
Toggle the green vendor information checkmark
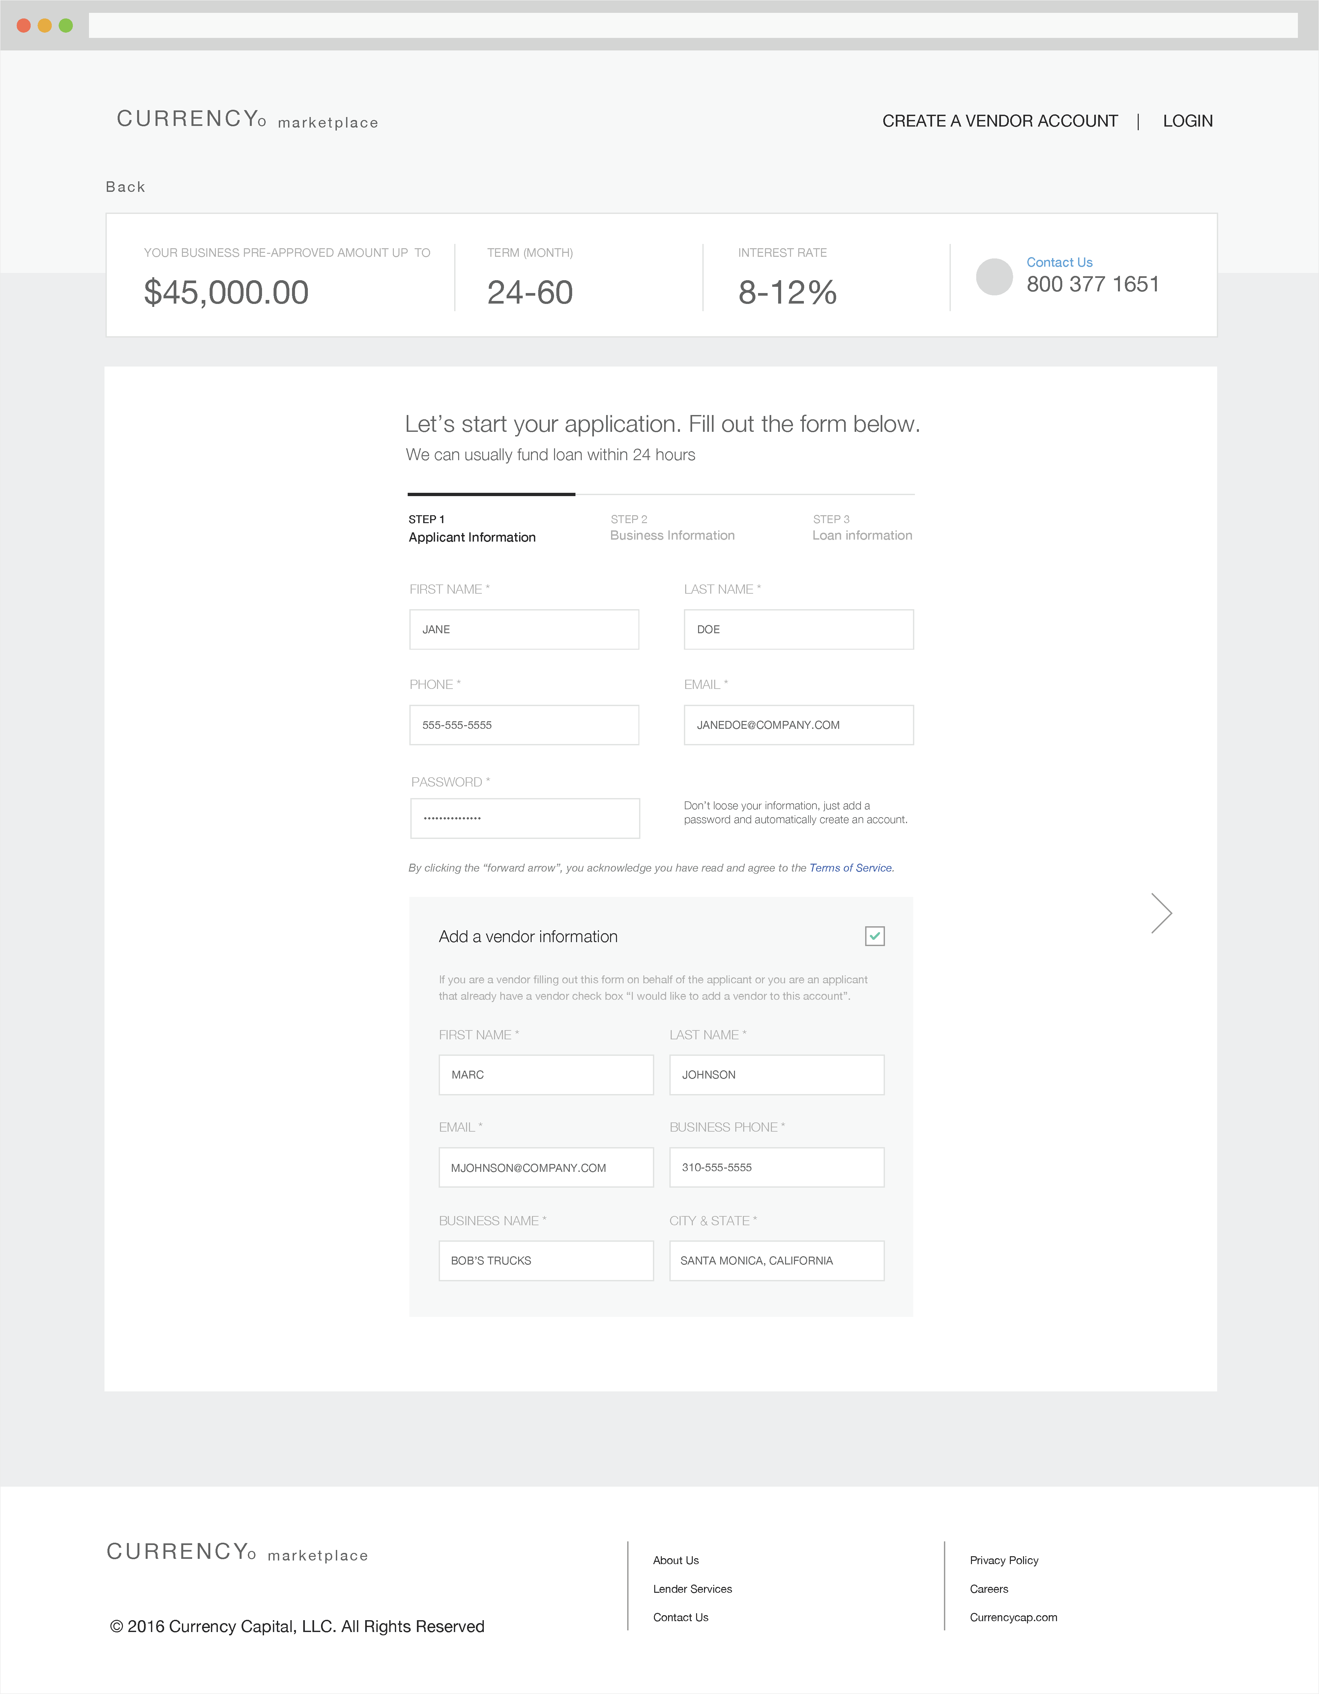tap(875, 936)
